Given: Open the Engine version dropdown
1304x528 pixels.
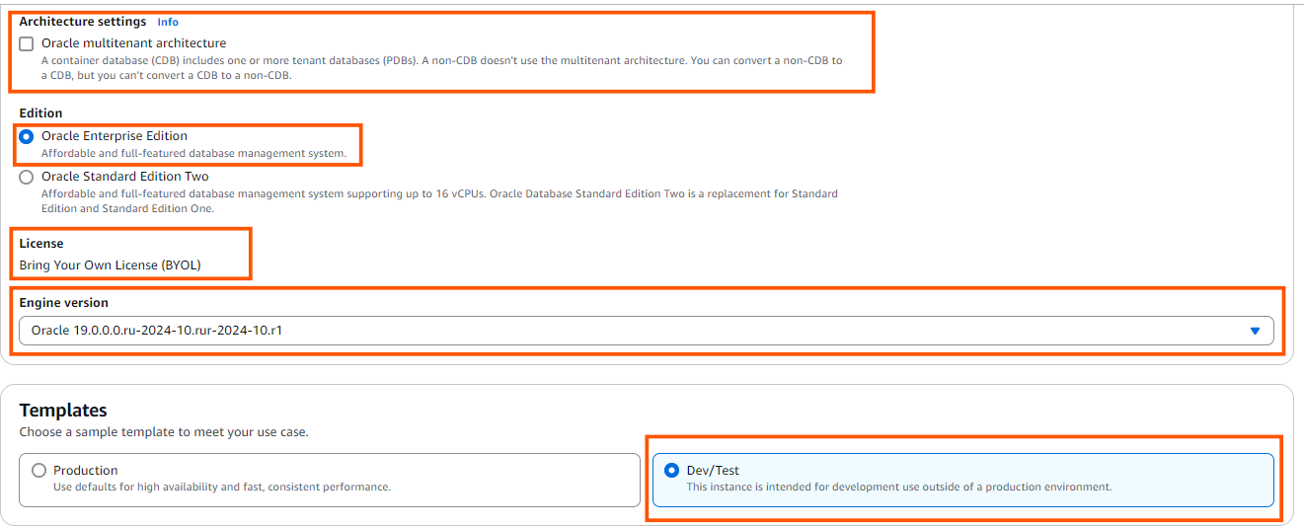Looking at the screenshot, I should pos(647,331).
